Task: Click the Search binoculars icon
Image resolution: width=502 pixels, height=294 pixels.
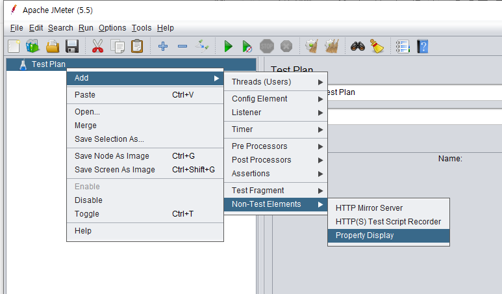Action: coord(358,46)
